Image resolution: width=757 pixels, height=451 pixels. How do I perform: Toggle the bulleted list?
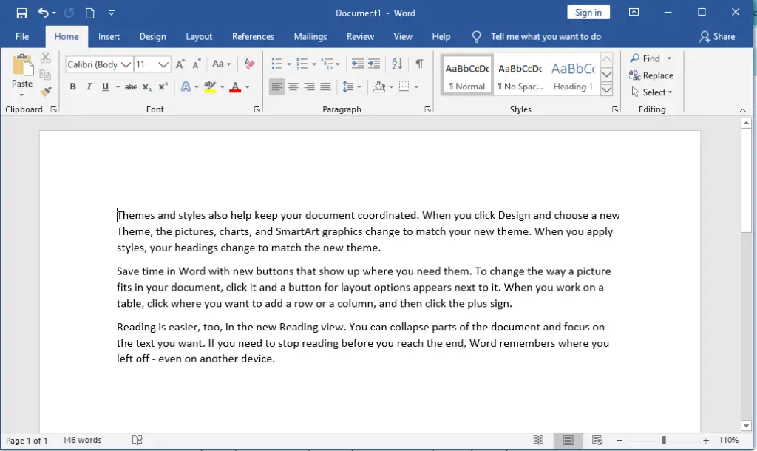[277, 64]
